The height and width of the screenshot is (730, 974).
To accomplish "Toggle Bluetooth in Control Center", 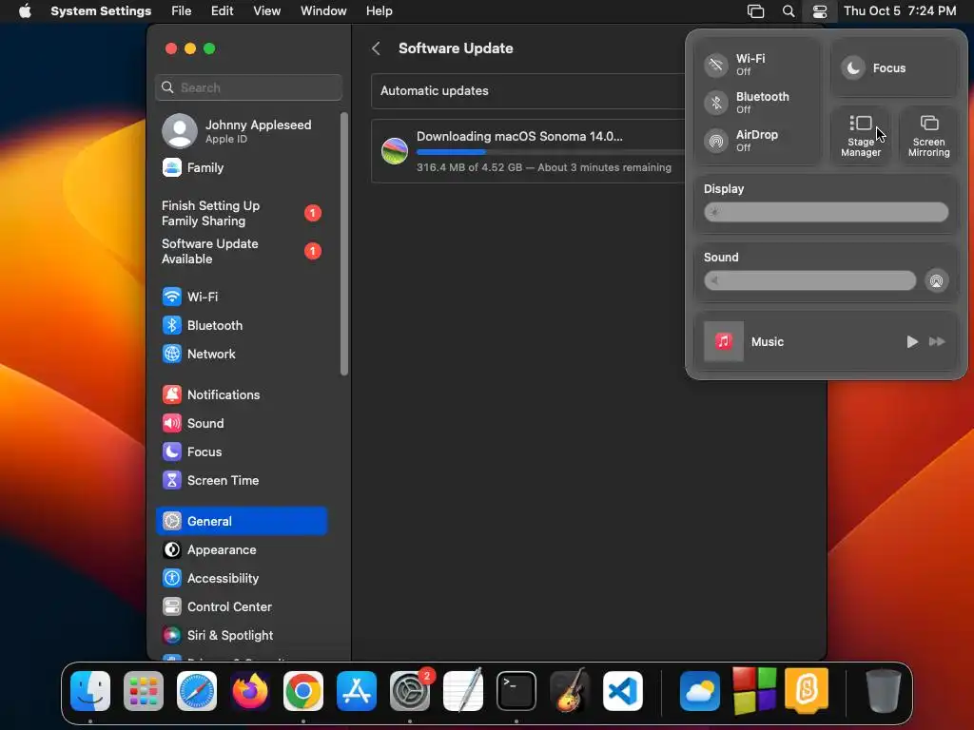I will coord(716,103).
